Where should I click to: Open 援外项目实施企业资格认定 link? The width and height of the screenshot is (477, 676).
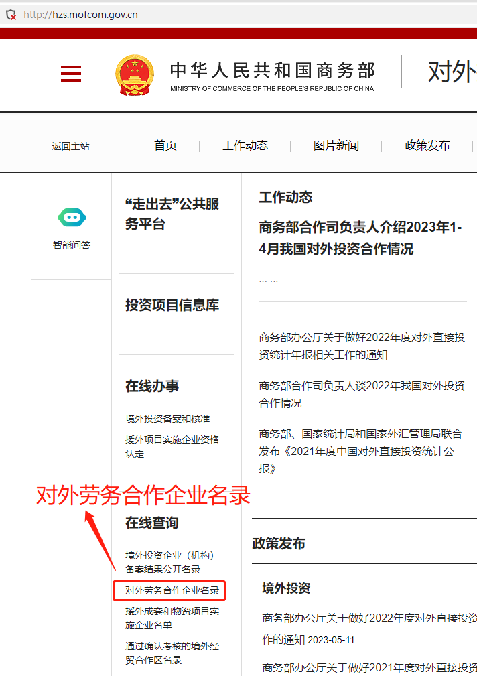pyautogui.click(x=172, y=446)
